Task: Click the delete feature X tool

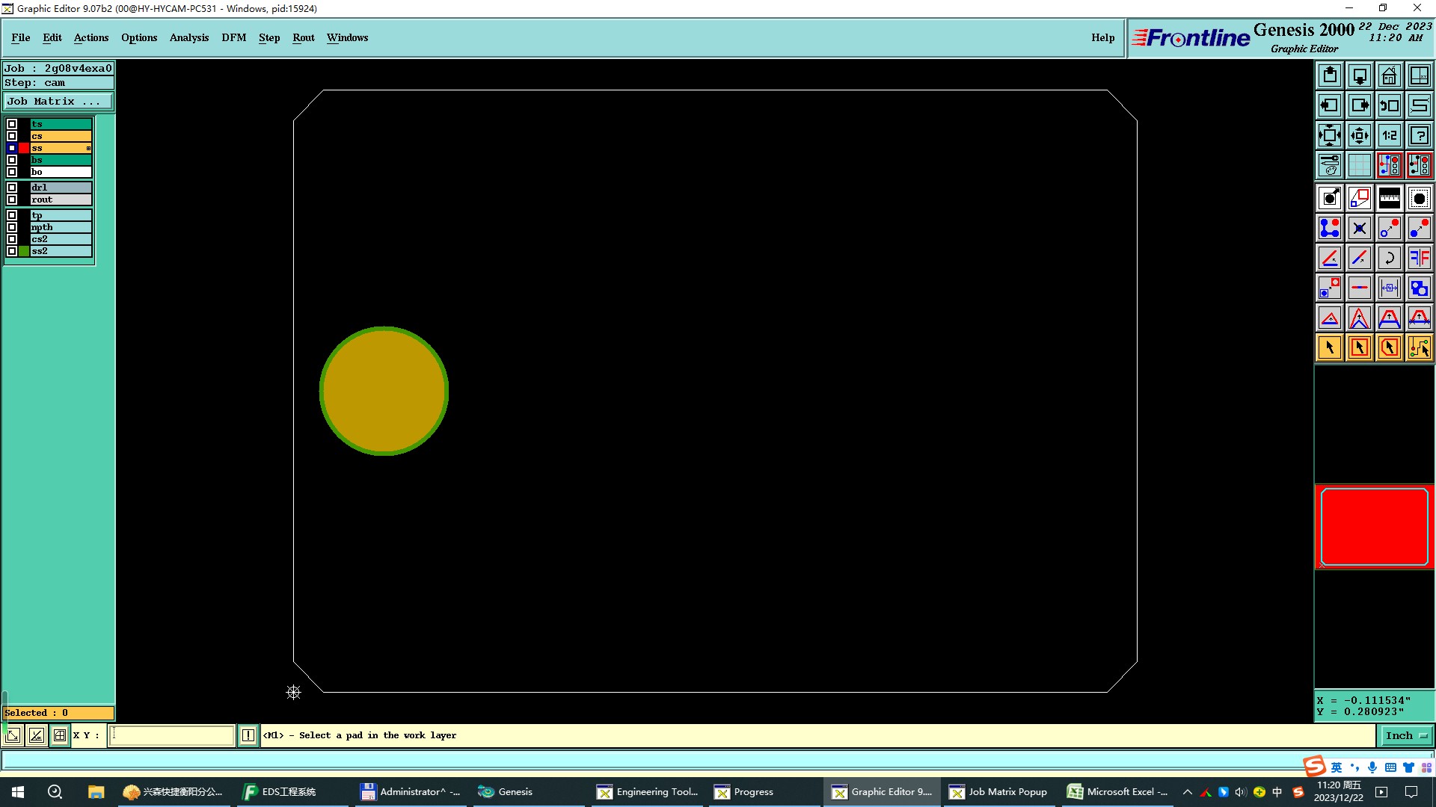Action: tap(1359, 228)
